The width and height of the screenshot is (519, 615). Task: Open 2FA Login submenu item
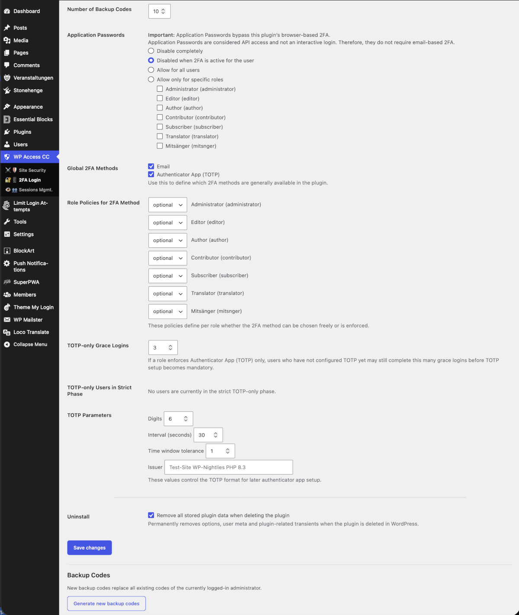[29, 180]
